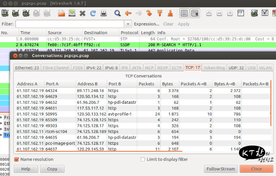Click the Fibre Channel tab
Image resolution: width=276 pixels, height=176 pixels.
(56, 68)
